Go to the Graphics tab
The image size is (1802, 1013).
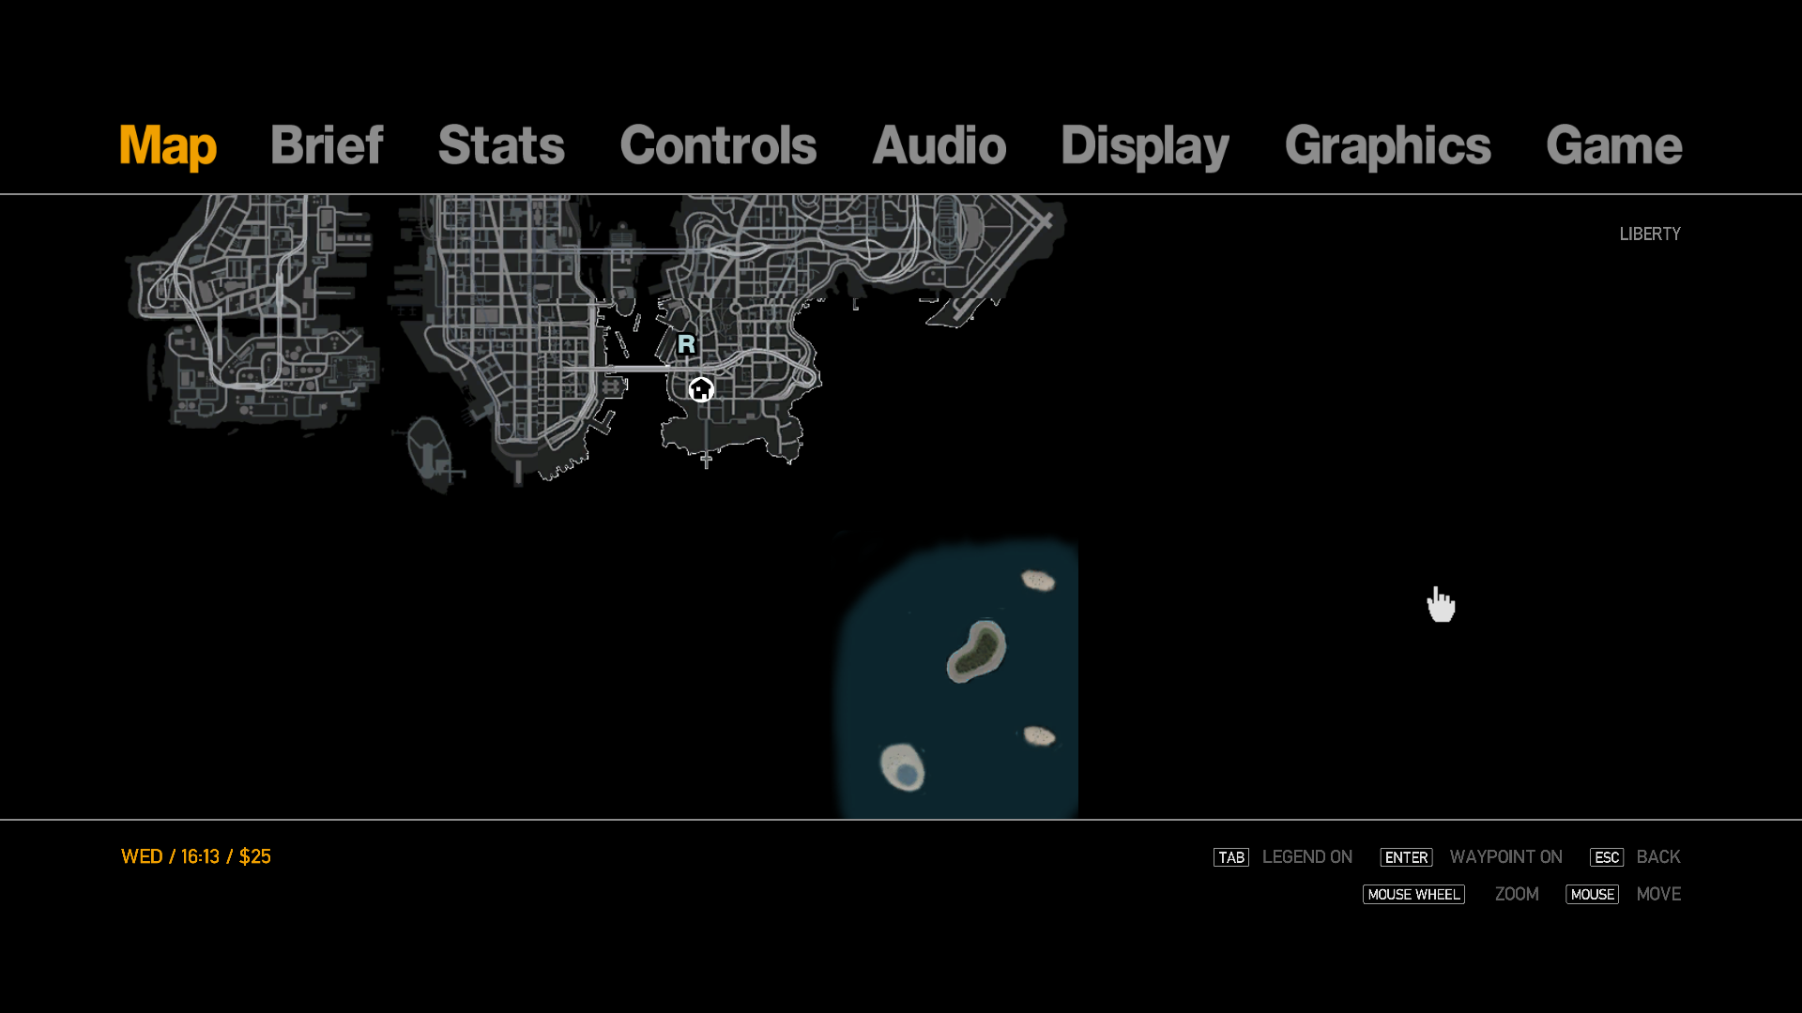(1387, 145)
